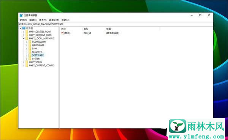
Task: Open the 文件(F) menu
Action: pyautogui.click(x=23, y=20)
